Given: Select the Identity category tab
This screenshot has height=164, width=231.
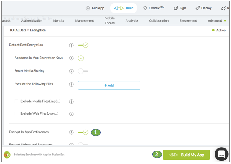Looking at the screenshot, I should pos(59,21).
